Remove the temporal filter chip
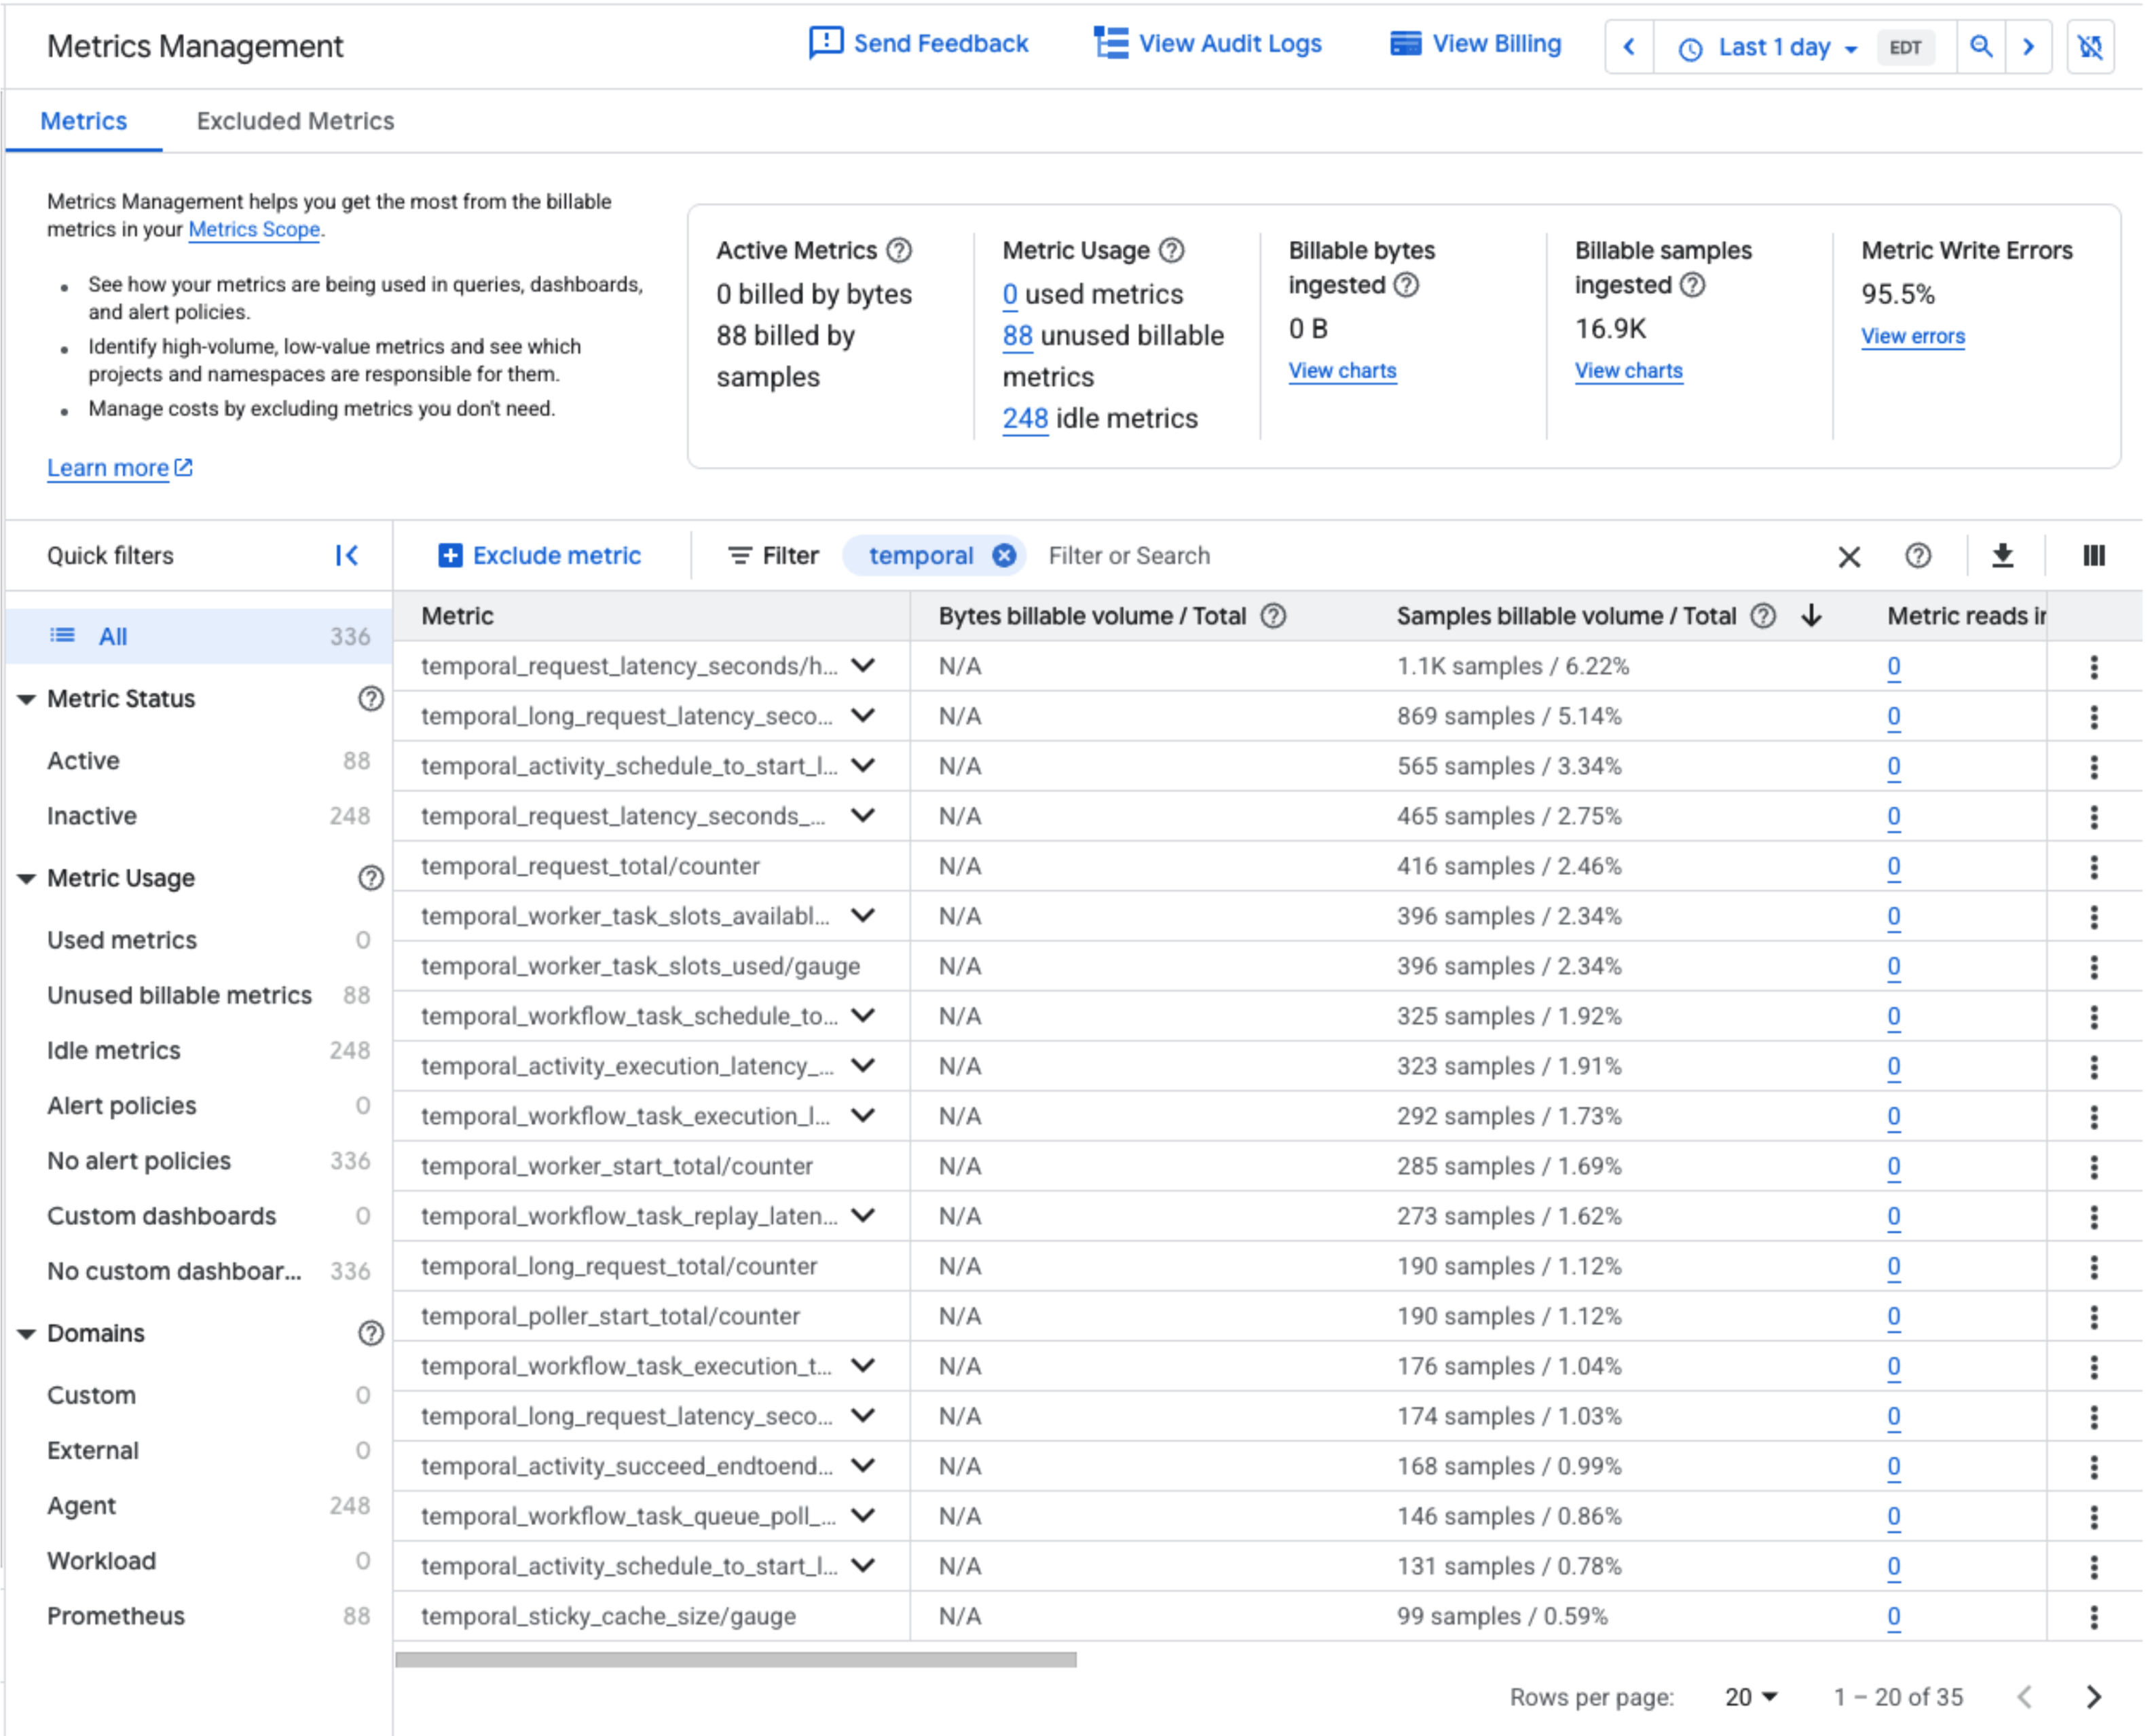This screenshot has height=1736, width=2148. pos(1003,556)
